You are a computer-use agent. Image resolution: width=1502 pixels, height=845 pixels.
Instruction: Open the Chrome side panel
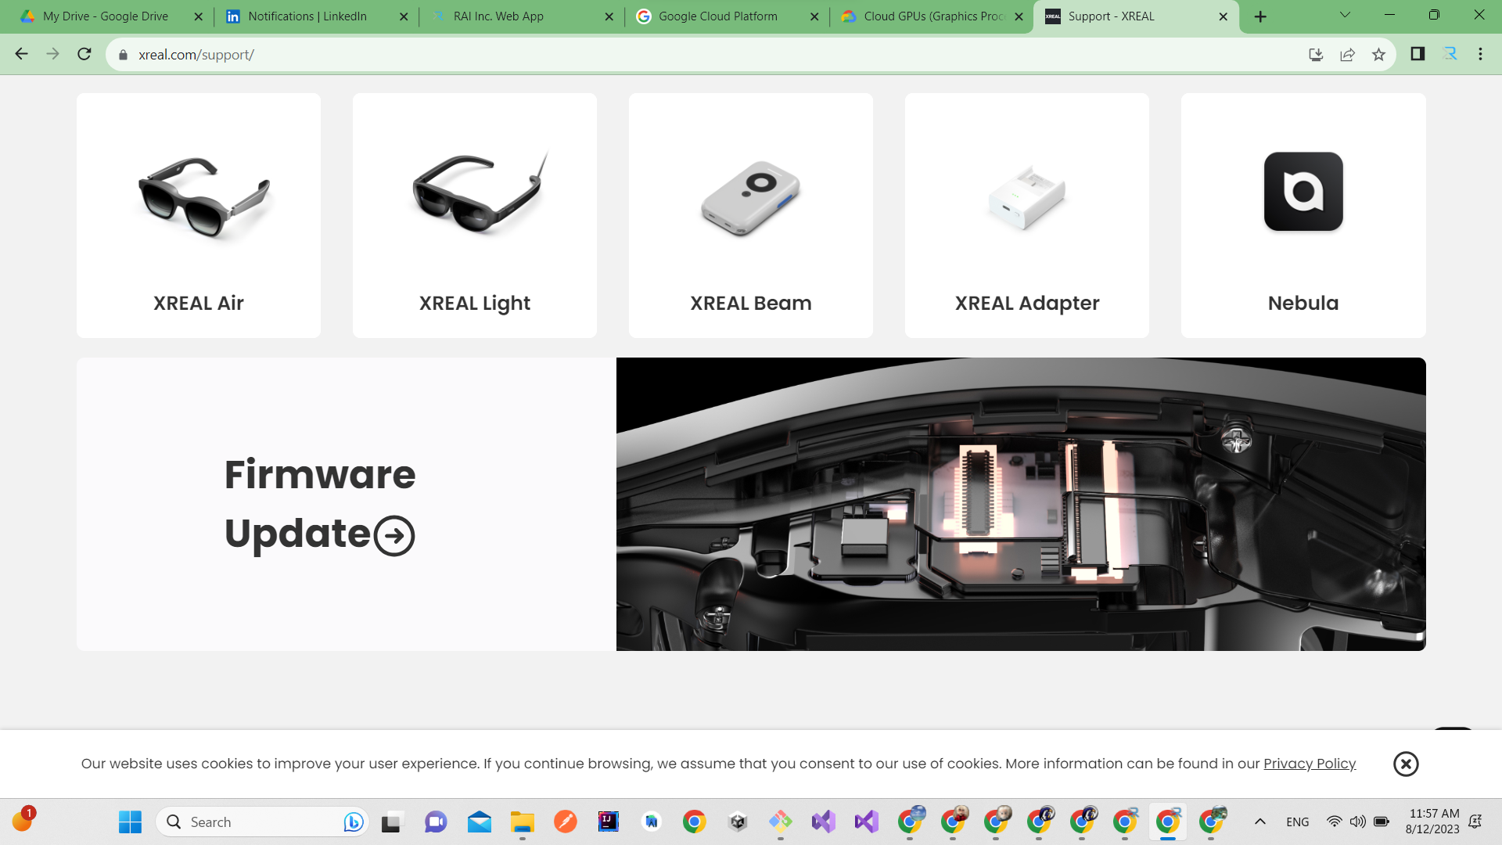(x=1417, y=54)
